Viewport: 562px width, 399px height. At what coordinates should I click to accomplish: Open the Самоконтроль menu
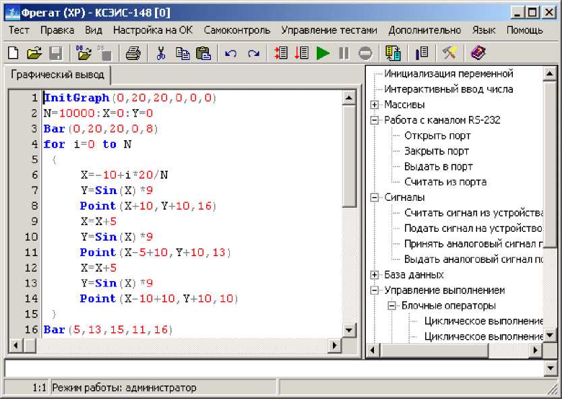(237, 30)
